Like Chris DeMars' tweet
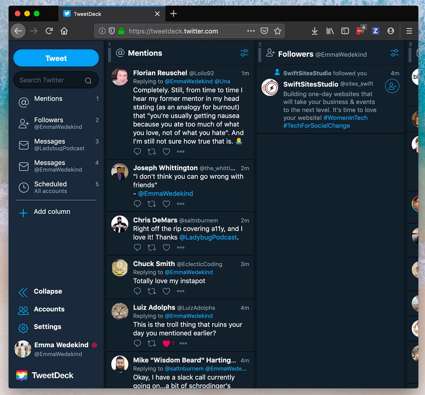This screenshot has height=395, width=425. (166, 247)
